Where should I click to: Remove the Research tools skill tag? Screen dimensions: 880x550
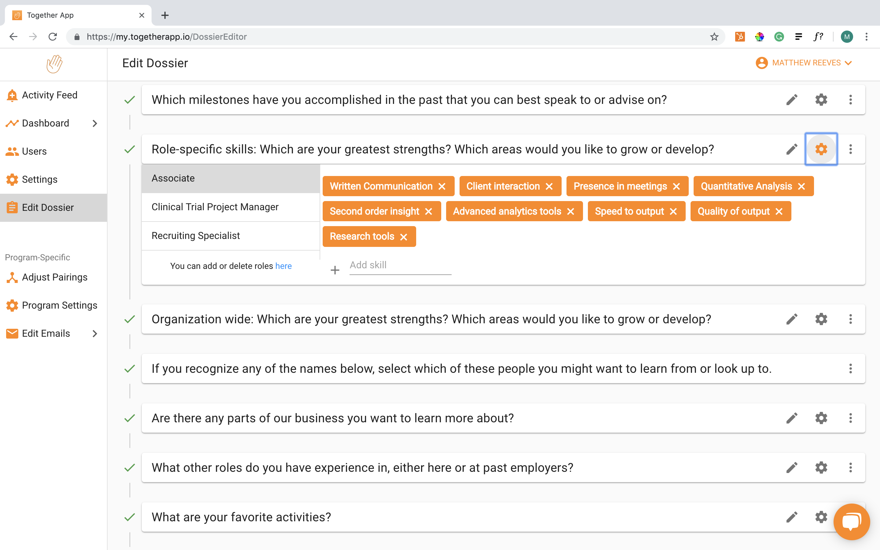404,237
